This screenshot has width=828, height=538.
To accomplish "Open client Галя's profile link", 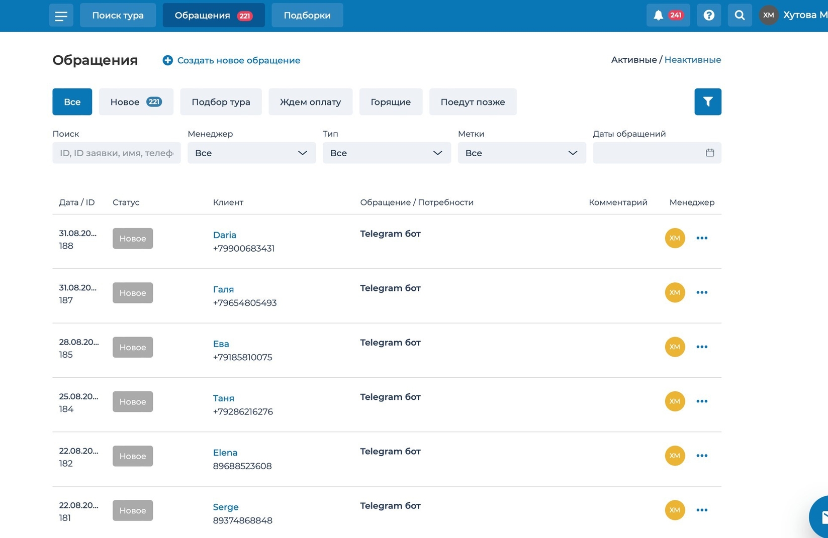I will click(x=223, y=289).
